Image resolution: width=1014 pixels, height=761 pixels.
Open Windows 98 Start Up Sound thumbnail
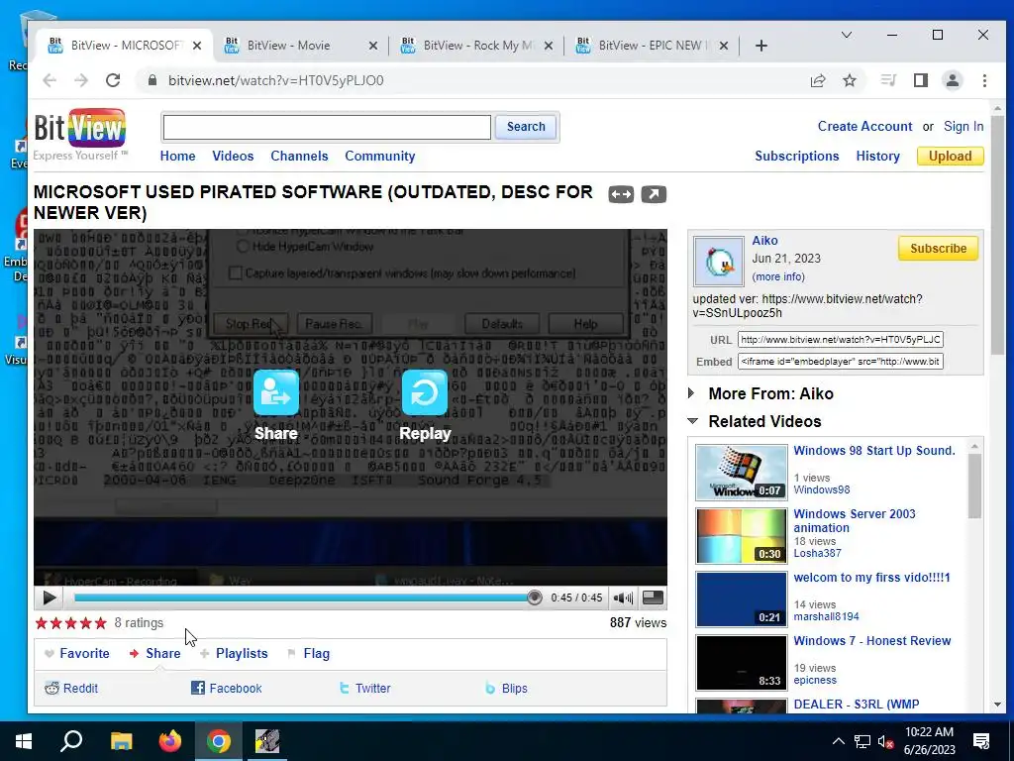point(741,473)
